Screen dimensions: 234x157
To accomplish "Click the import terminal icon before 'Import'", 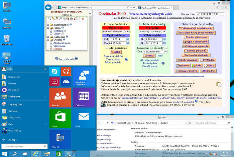I will pyautogui.click(x=103, y=105).
